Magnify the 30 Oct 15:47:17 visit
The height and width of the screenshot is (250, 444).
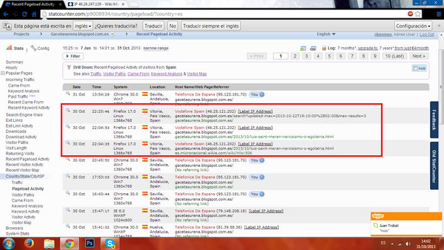[x=68, y=210]
